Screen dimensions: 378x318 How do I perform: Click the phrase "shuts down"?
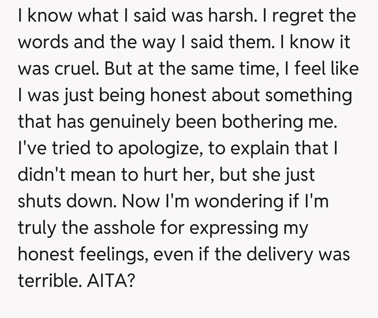point(67,201)
